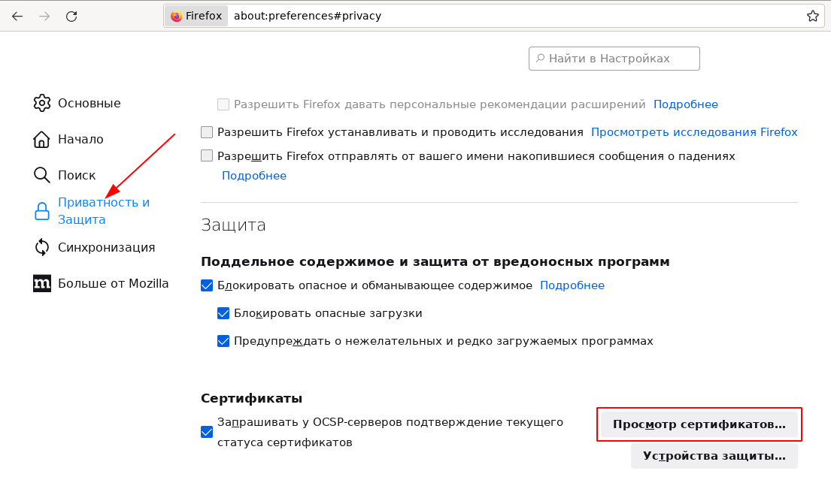Toggle OCSP server certificate query checkbox
The height and width of the screenshot is (501, 831).
[x=207, y=432]
